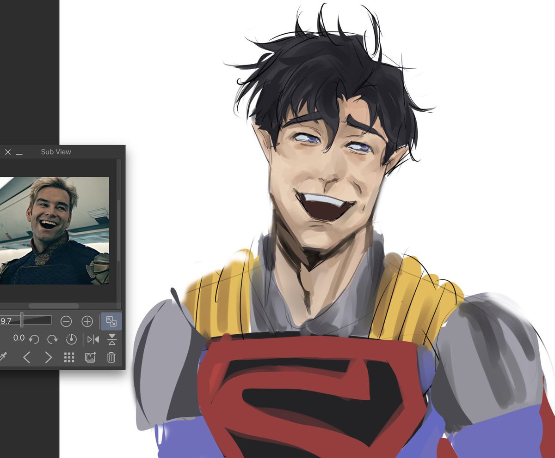Toggle fit-to-panel in Sub View
The height and width of the screenshot is (458, 555).
(111, 321)
